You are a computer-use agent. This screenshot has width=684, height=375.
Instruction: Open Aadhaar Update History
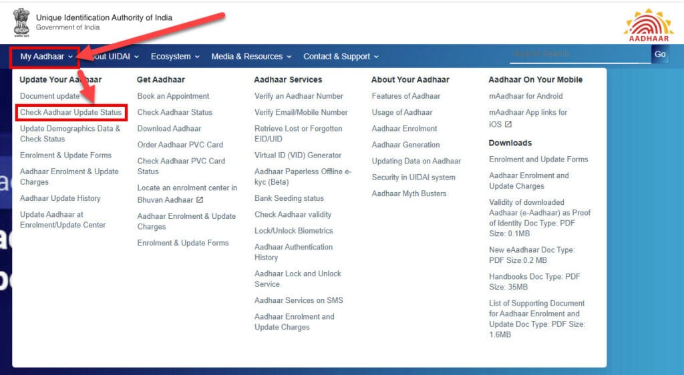(x=60, y=198)
